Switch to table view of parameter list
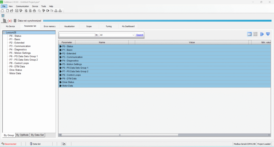This screenshot has height=147, width=274. coord(249,34)
